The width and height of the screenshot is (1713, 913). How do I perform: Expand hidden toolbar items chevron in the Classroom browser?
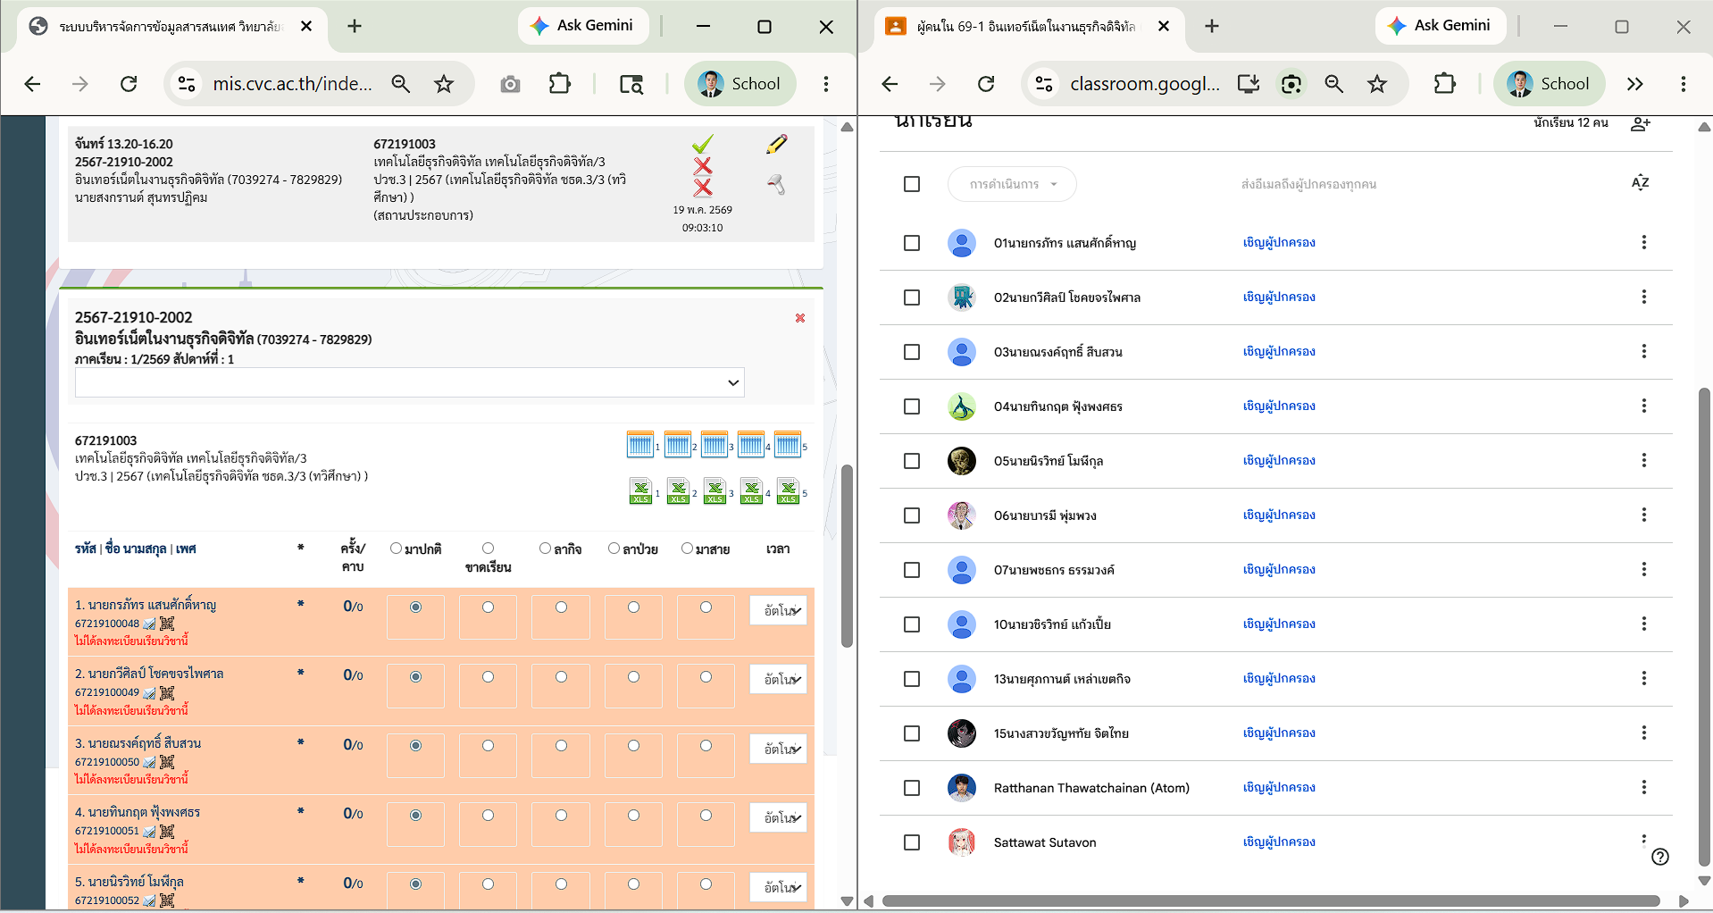[1634, 84]
